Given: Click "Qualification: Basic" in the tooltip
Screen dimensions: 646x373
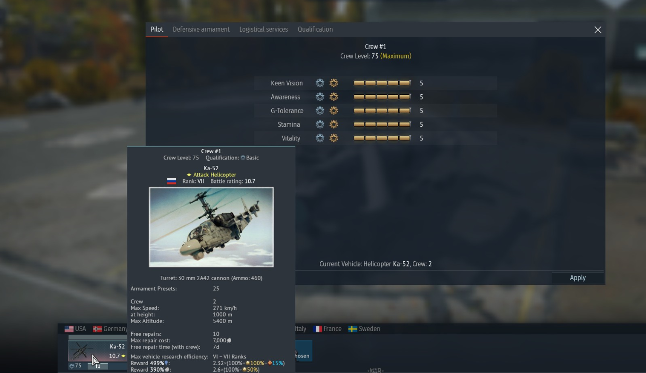Looking at the screenshot, I should [x=232, y=157].
